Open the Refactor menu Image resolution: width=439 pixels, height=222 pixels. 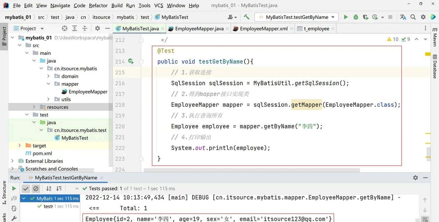[98, 5]
